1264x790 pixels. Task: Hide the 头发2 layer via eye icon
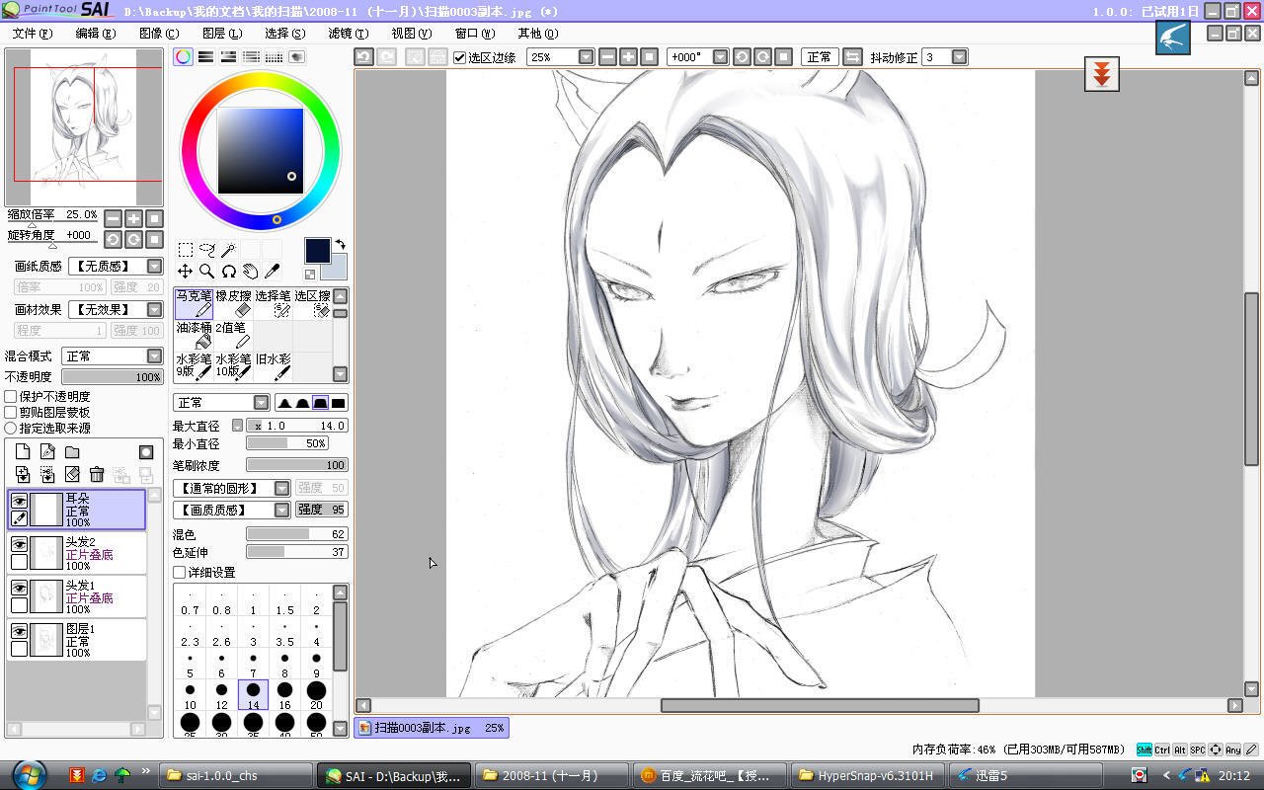click(x=19, y=544)
